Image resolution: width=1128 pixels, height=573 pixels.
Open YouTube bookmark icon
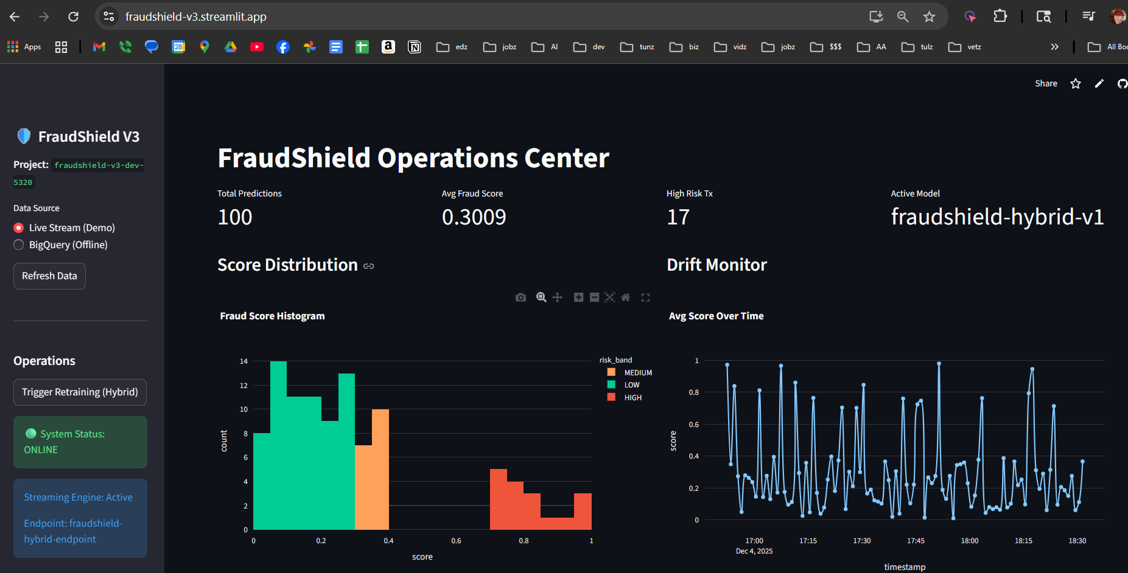coord(257,47)
